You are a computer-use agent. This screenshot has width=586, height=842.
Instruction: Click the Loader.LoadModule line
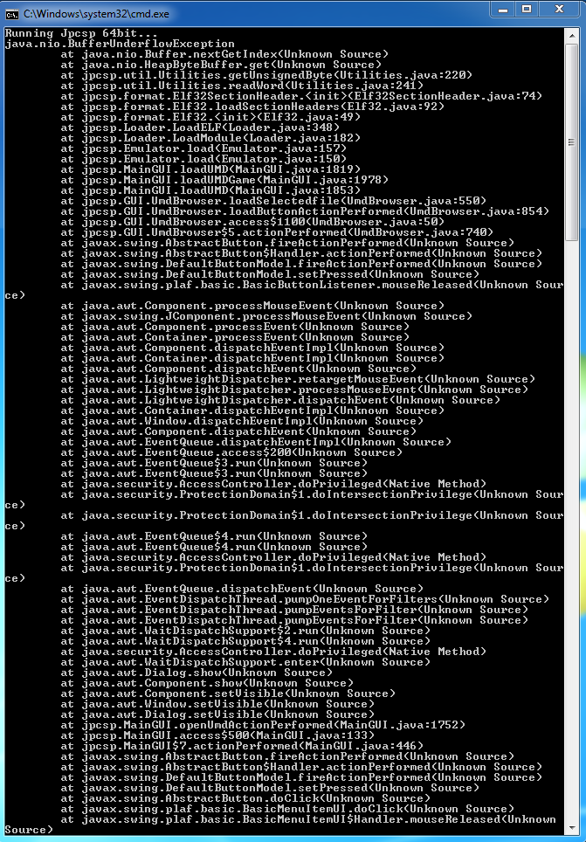point(210,138)
